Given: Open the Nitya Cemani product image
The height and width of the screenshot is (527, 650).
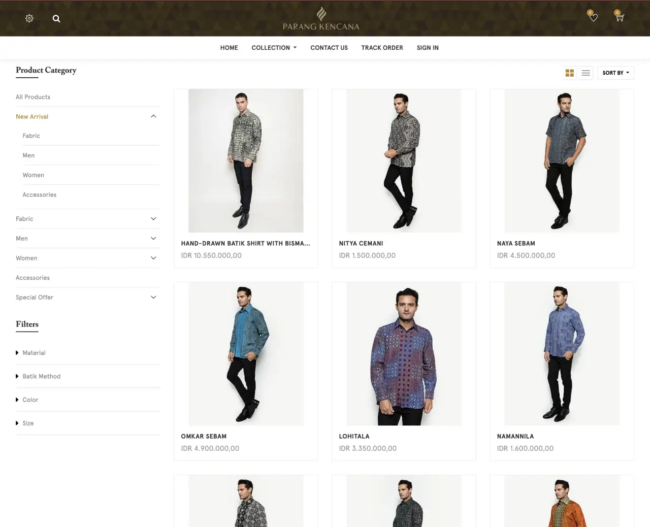Looking at the screenshot, I should 404,161.
